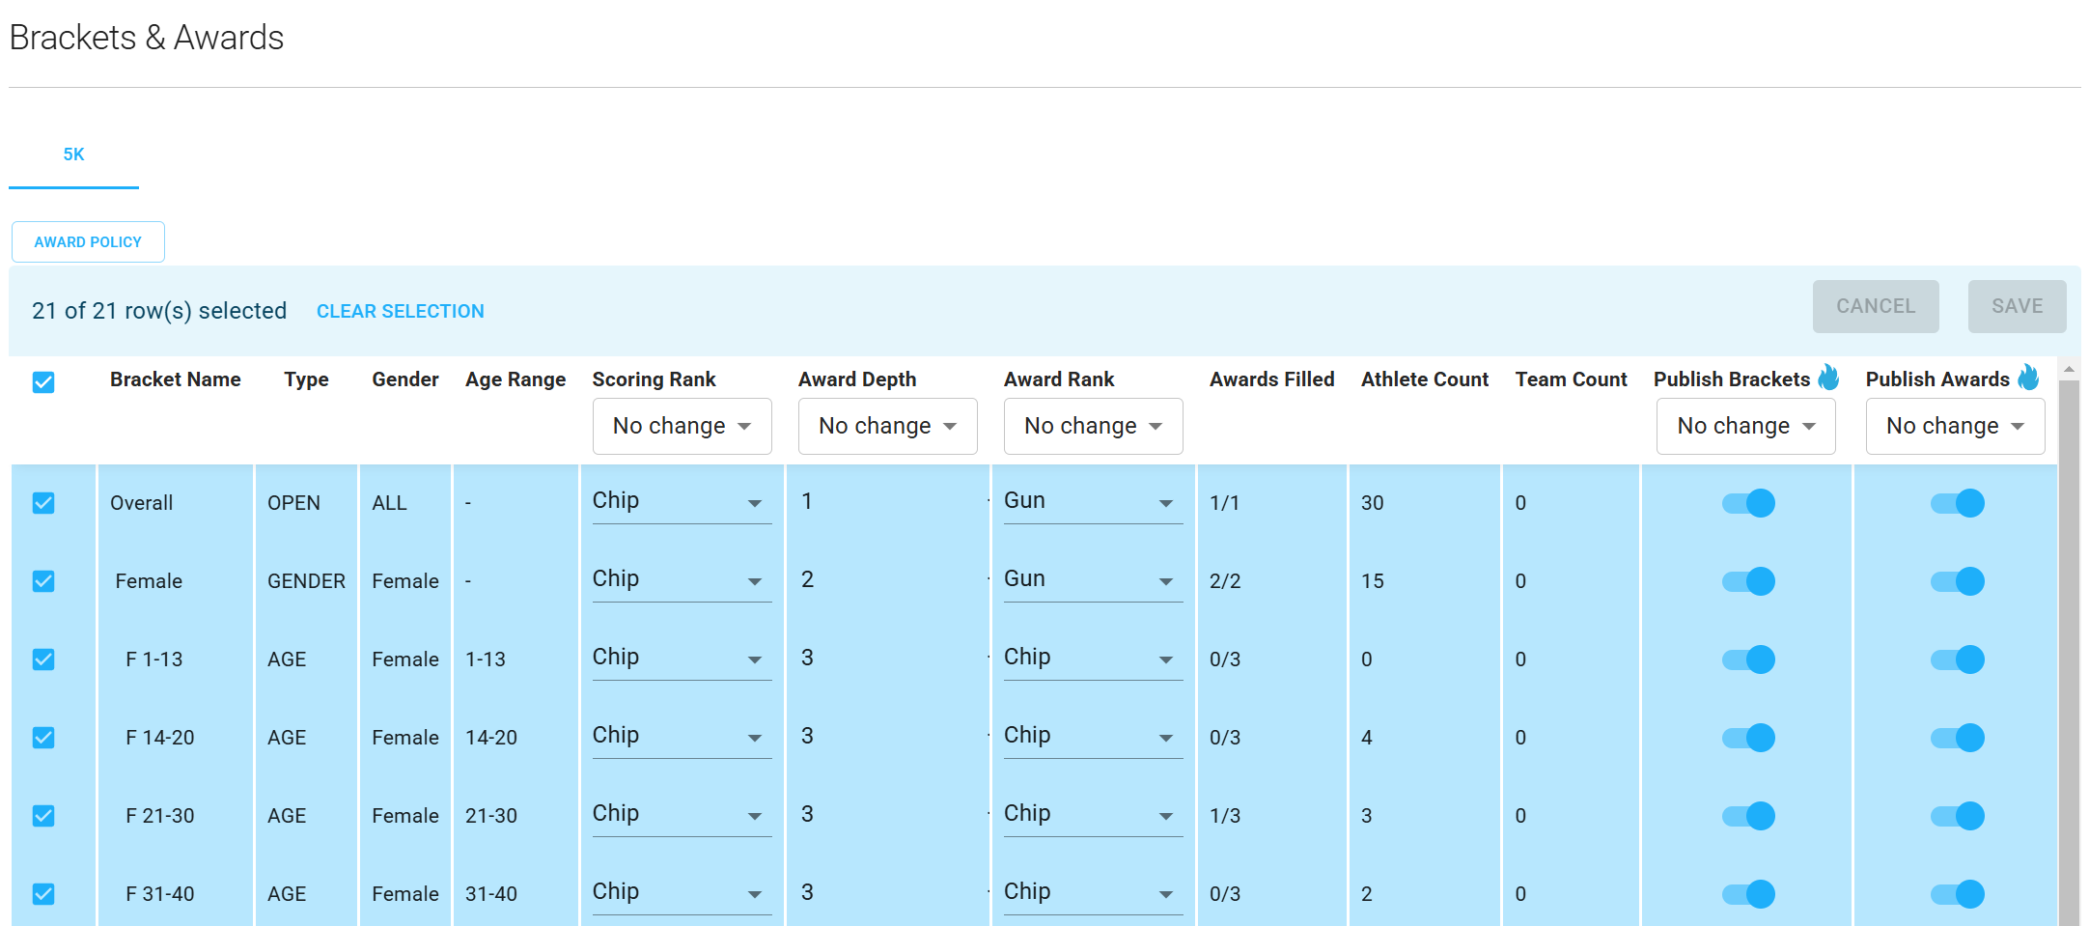Screen dimensions: 2089x926
Task: Open Scoring Rank bulk No change dropdown
Action: 682,426
